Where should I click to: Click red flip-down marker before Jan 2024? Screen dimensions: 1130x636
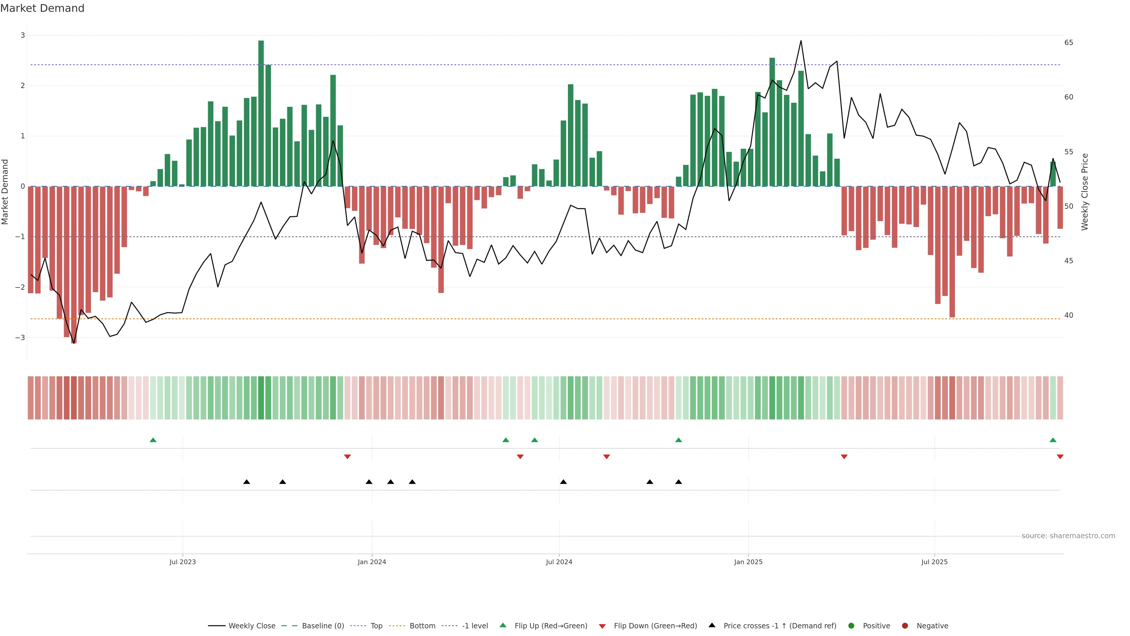pos(348,457)
